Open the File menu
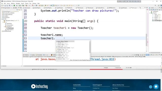This screenshot has width=162, height=91. click(2, 3)
